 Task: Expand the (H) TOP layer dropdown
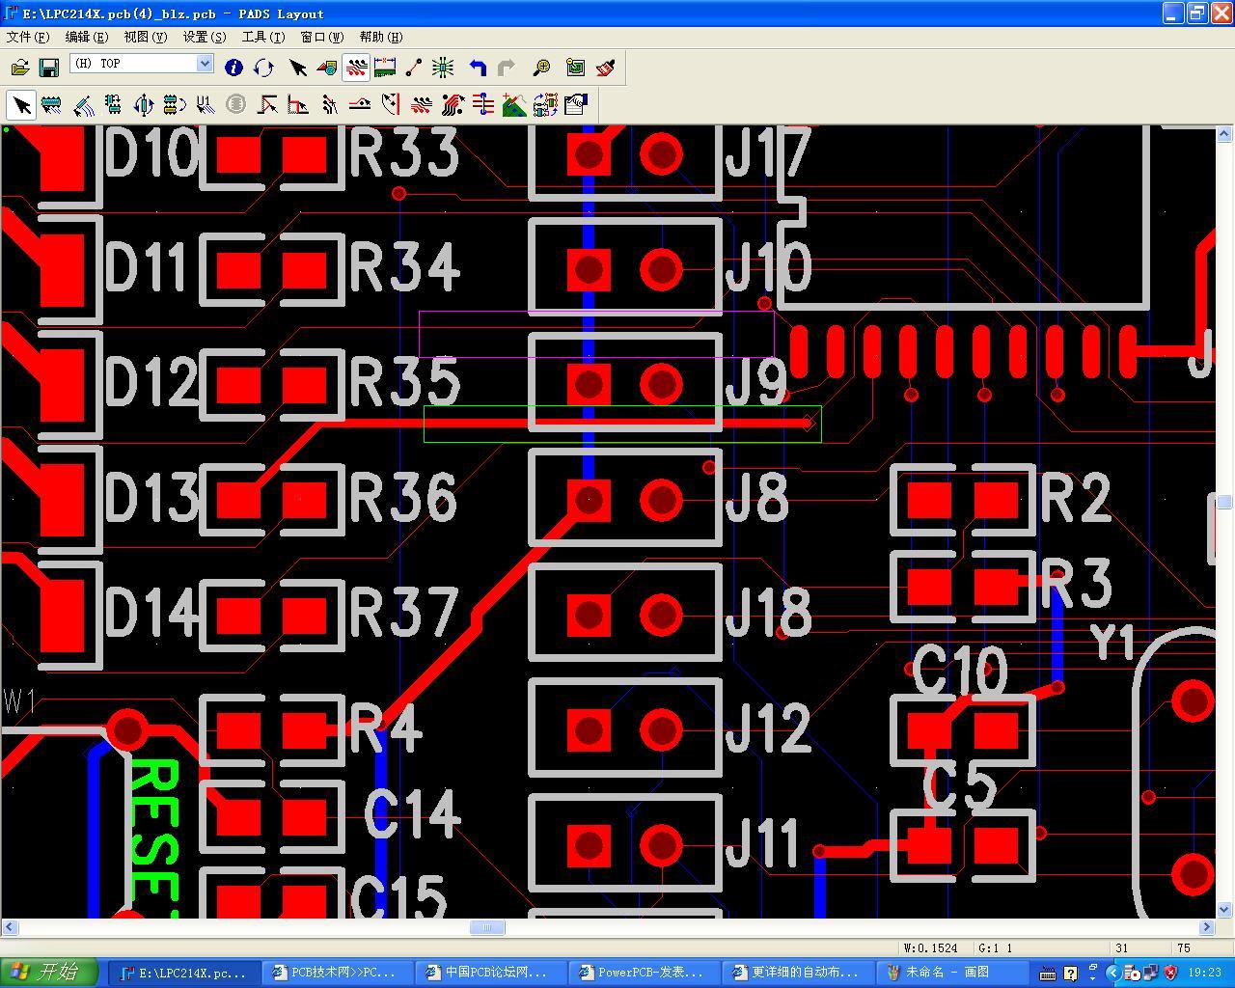[x=205, y=64]
